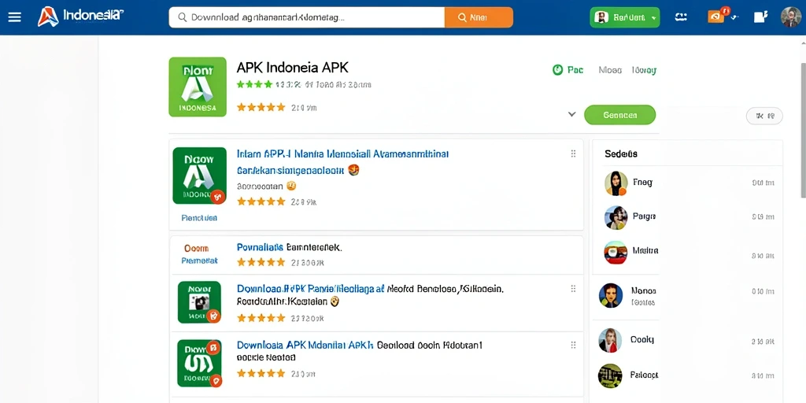Click the small grey pill button at right

tap(764, 116)
